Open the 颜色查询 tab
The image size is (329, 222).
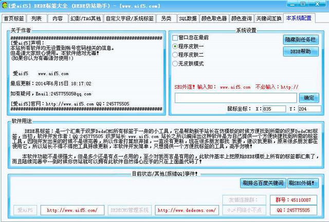[242, 19]
